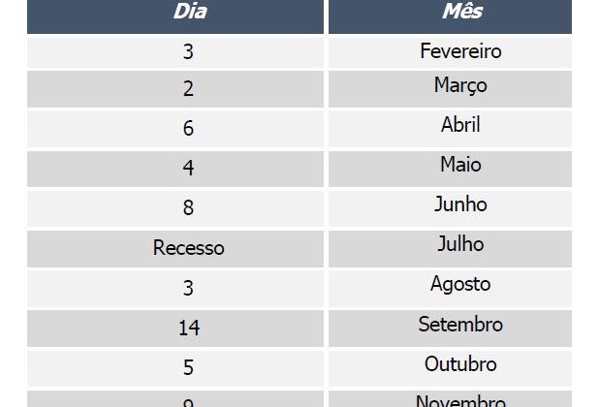Click the Abril month cell
The height and width of the screenshot is (407, 599).
[x=460, y=125]
